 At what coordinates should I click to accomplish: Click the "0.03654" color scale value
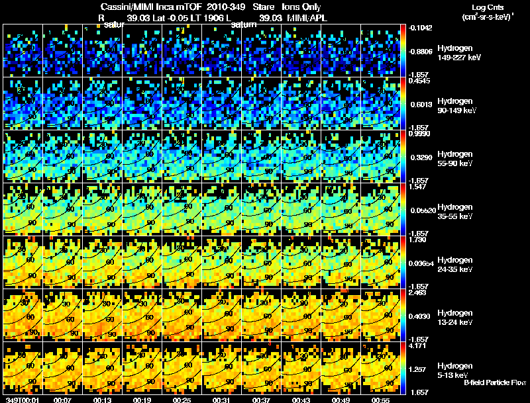coord(421,263)
